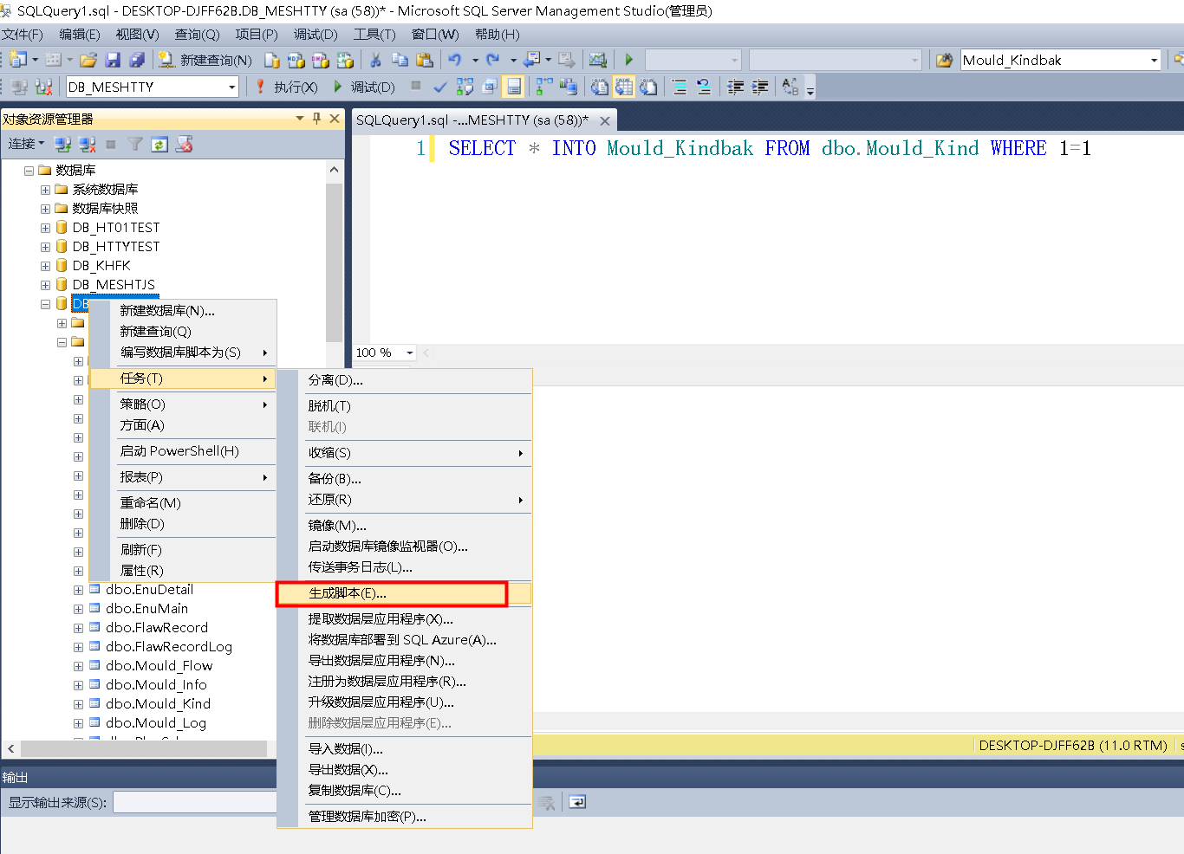Expand the 数据库快照 folder node
The width and height of the screenshot is (1184, 854).
coord(45,209)
